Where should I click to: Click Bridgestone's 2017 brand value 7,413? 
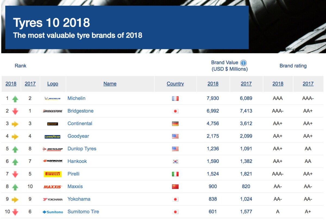coord(246,111)
